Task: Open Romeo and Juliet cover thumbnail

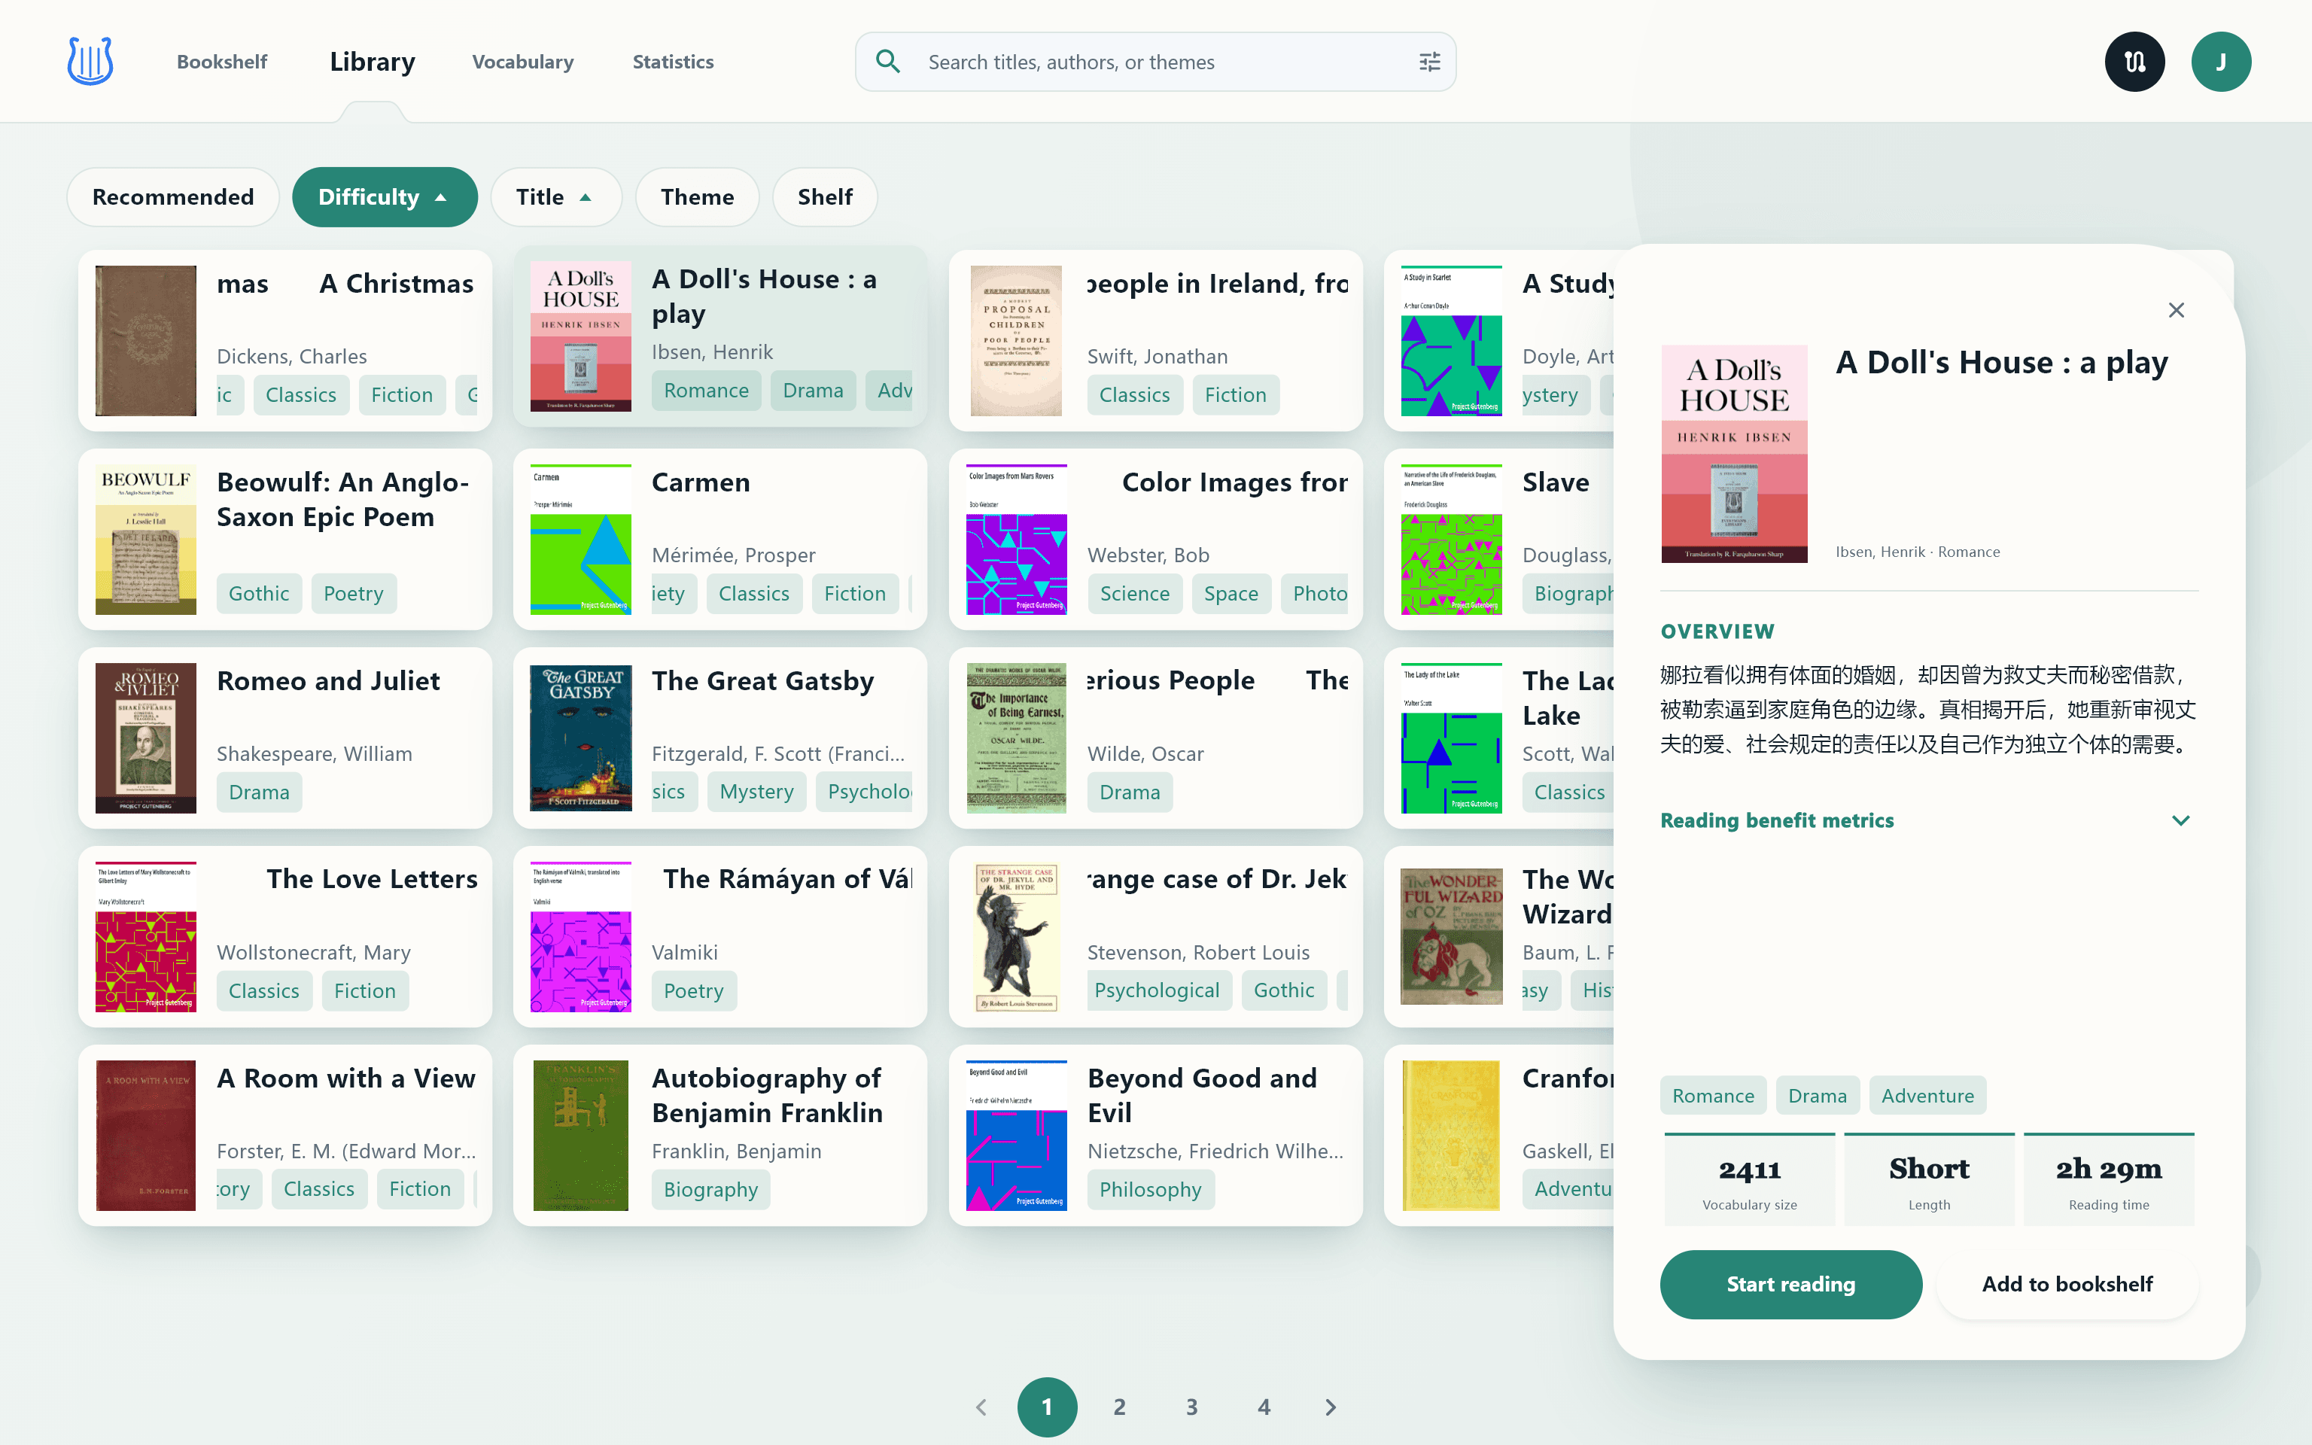Action: [x=145, y=738]
